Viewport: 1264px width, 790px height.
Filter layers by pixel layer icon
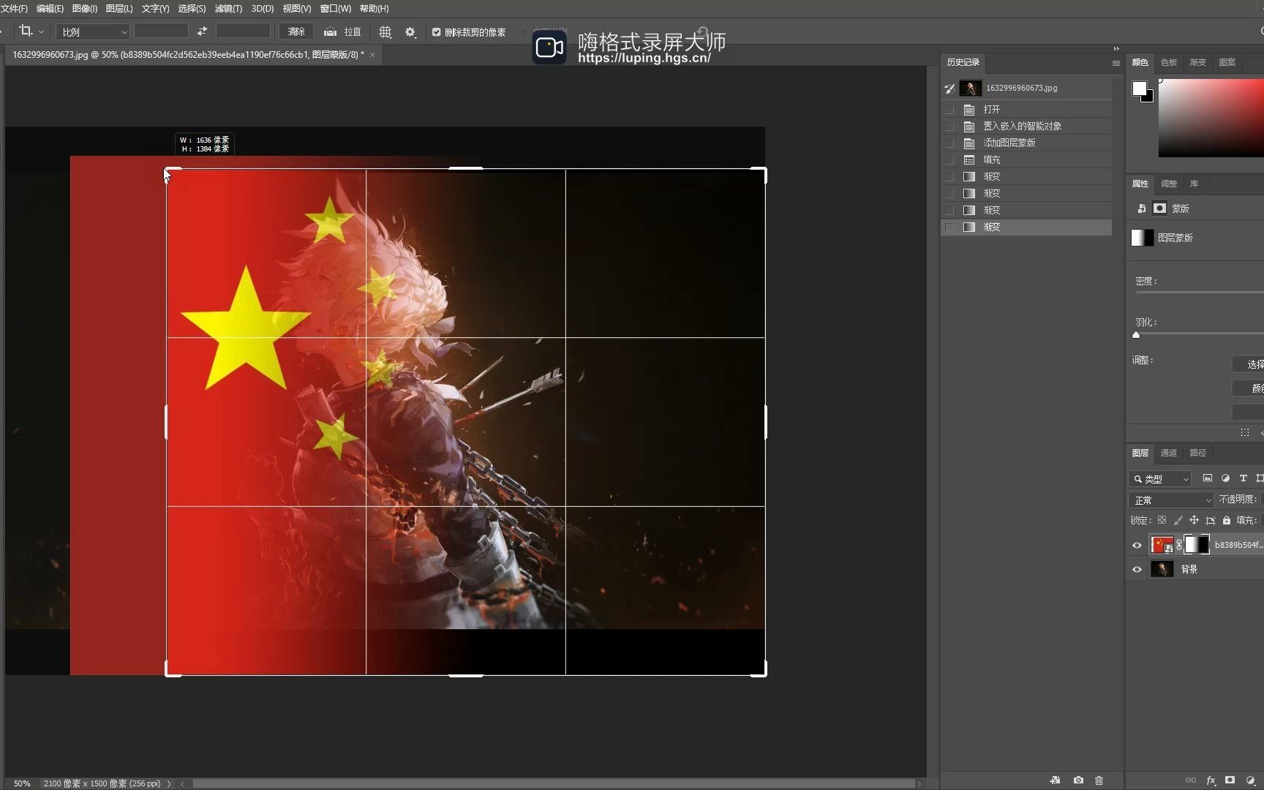1208,478
